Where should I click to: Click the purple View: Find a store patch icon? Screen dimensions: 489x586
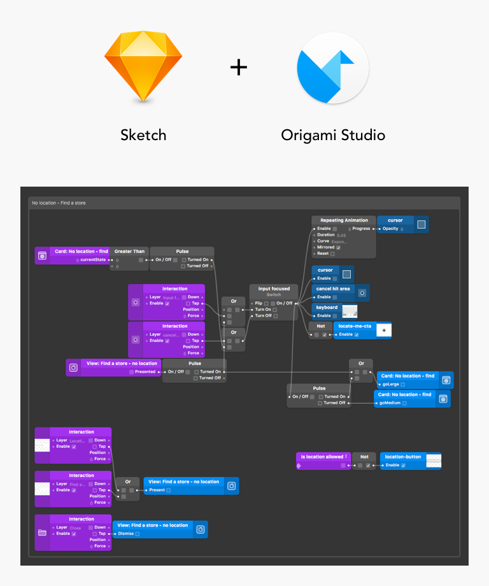coord(73,368)
